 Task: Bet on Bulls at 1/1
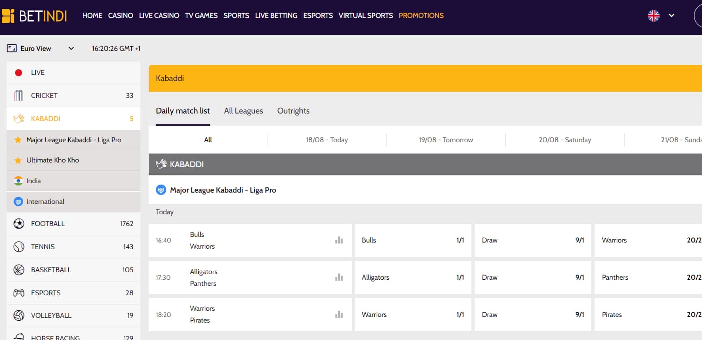[413, 240]
